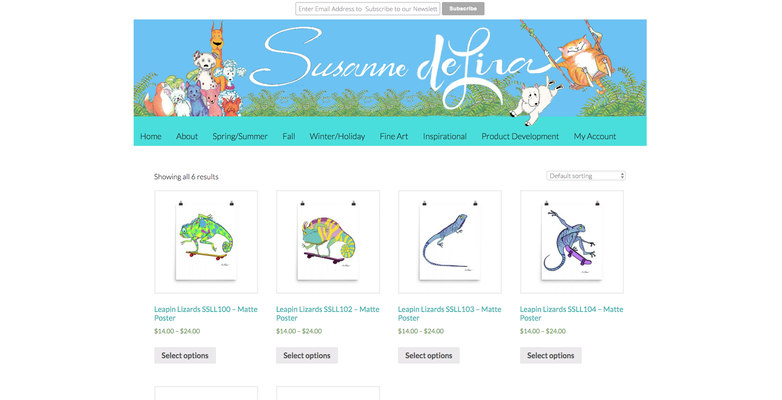Visit the Inspirational category
This screenshot has height=400, width=782.
(445, 136)
